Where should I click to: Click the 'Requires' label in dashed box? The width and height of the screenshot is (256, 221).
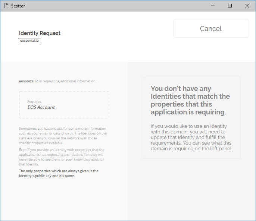[34, 102]
